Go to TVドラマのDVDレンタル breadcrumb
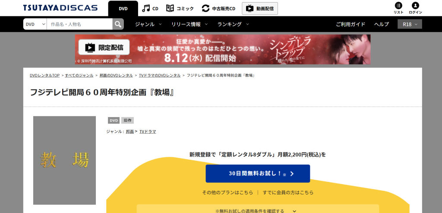The height and width of the screenshot is (213, 442). [160, 75]
